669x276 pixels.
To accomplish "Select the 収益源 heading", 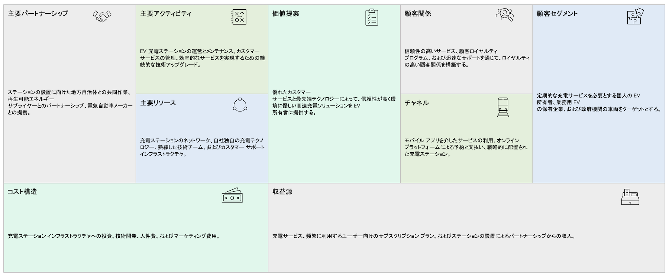I will 282,192.
